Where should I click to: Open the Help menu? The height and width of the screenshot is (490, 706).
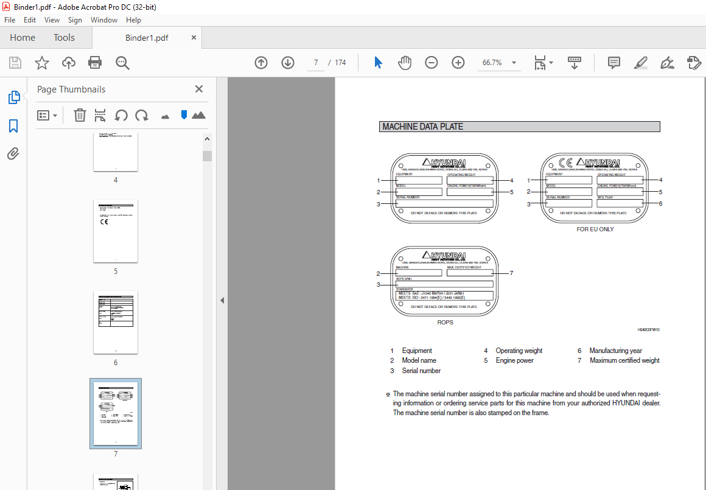tap(133, 20)
